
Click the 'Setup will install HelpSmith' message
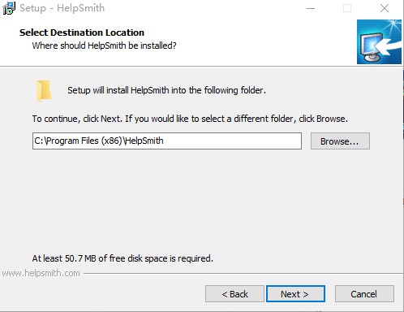click(x=166, y=90)
